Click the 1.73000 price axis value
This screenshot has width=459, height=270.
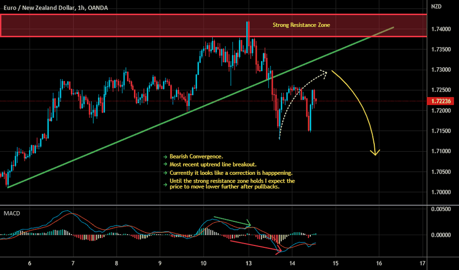(x=441, y=70)
